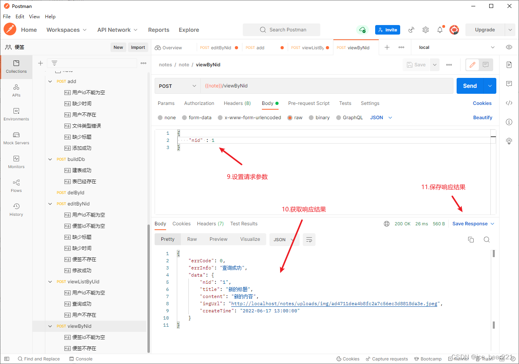Open the user avatar menu
This screenshot has height=364, width=519.
coord(454,30)
